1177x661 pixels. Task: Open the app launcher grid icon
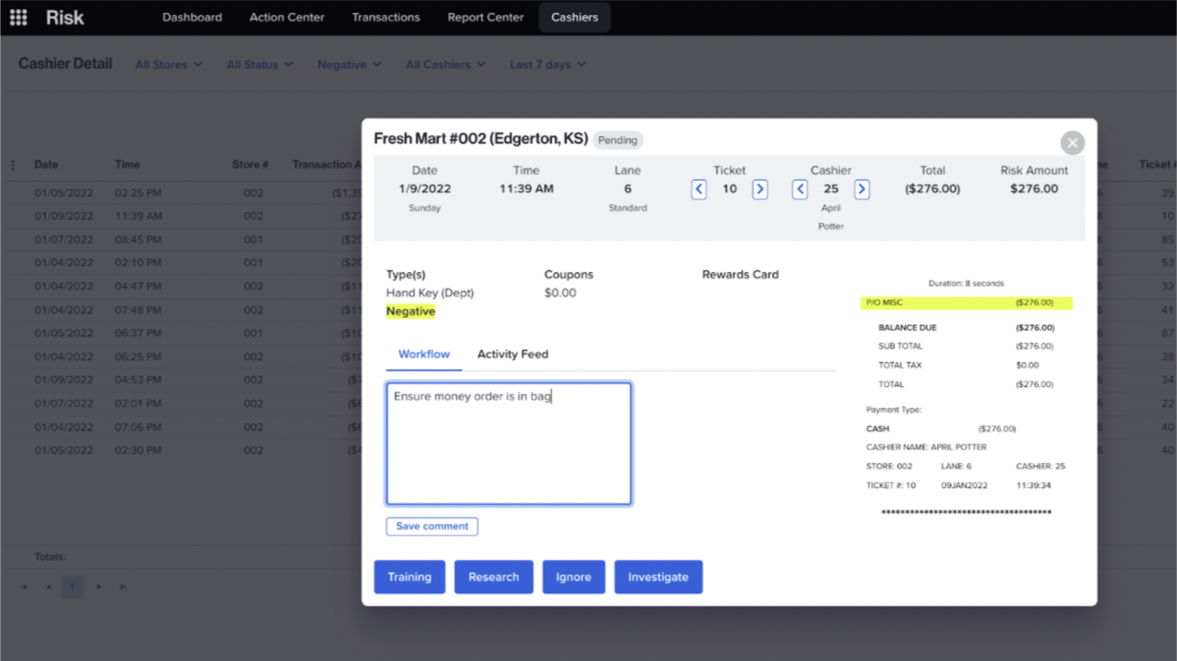click(19, 18)
